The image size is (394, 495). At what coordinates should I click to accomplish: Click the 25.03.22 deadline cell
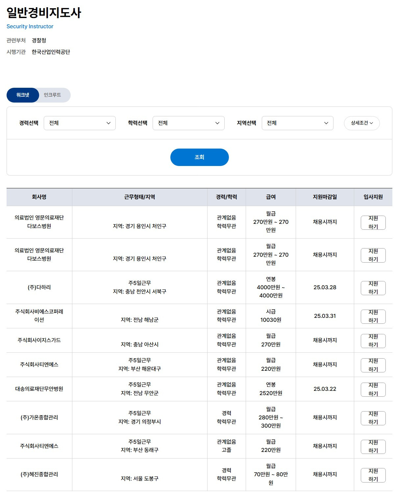click(325, 389)
